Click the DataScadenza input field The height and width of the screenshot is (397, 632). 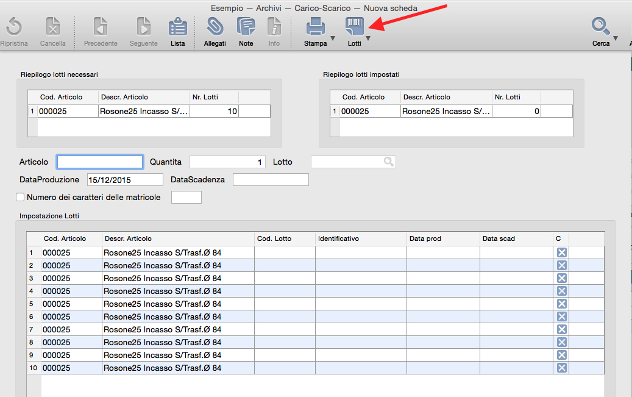[271, 179]
